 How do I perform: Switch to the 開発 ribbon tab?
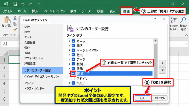point(126,11)
